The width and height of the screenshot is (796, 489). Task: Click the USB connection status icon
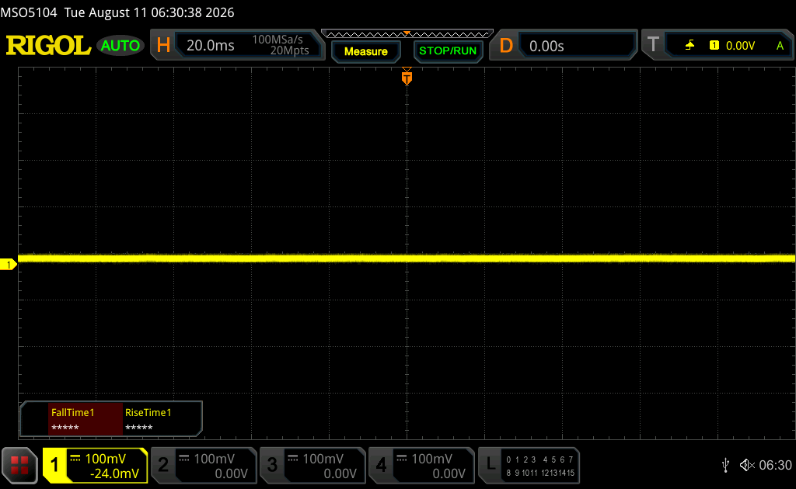pyautogui.click(x=726, y=465)
